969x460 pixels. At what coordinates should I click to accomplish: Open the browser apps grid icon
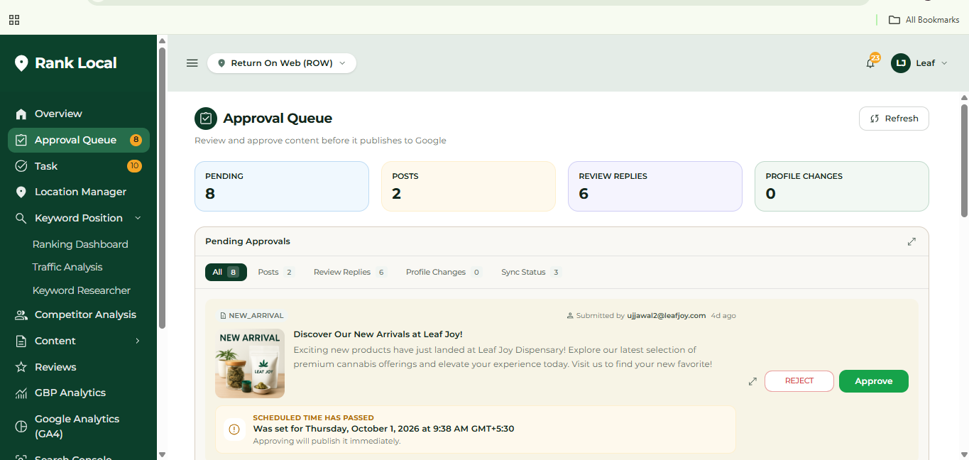click(x=14, y=20)
